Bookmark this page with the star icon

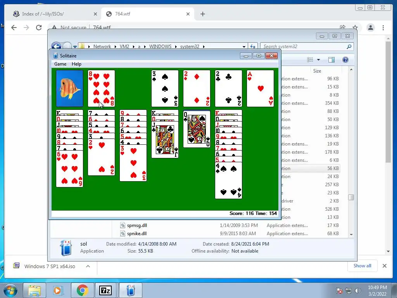[355, 28]
